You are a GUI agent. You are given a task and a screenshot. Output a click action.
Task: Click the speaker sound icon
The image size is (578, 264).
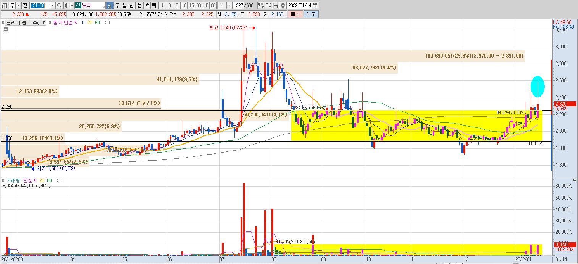(66, 5)
